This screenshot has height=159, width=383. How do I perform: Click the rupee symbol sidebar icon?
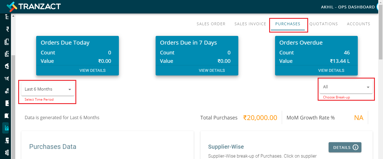[7, 29]
